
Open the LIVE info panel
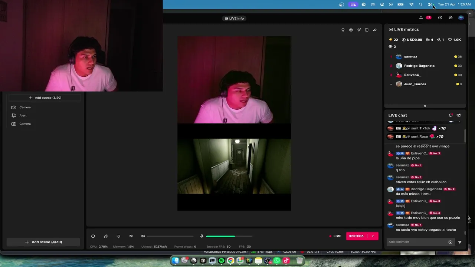coord(234,18)
